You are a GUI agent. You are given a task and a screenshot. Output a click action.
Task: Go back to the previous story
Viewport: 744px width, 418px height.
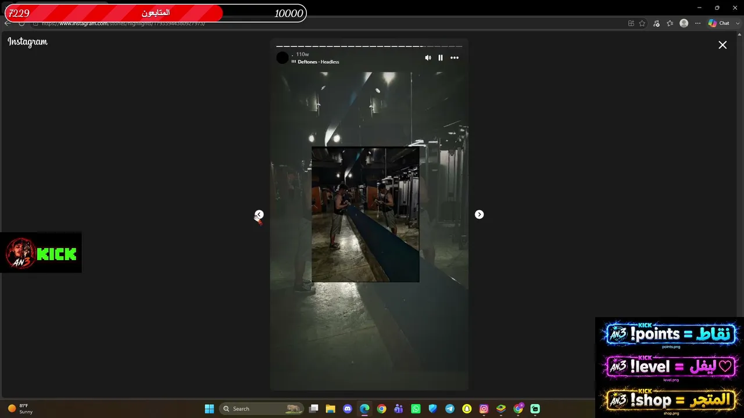click(x=259, y=214)
